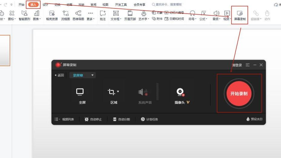Open 页眉页脚 header and footer
Screen dimensions: 281x158
(130, 15)
